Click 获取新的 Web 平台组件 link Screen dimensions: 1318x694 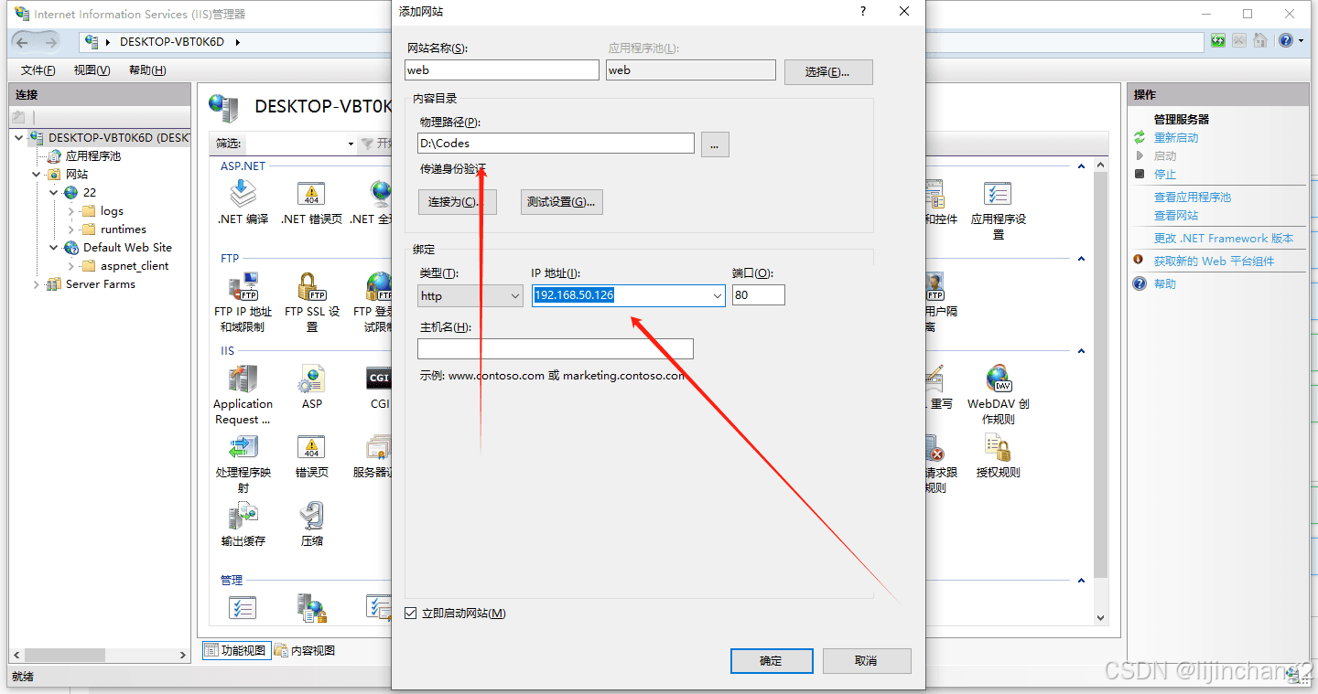(1214, 261)
